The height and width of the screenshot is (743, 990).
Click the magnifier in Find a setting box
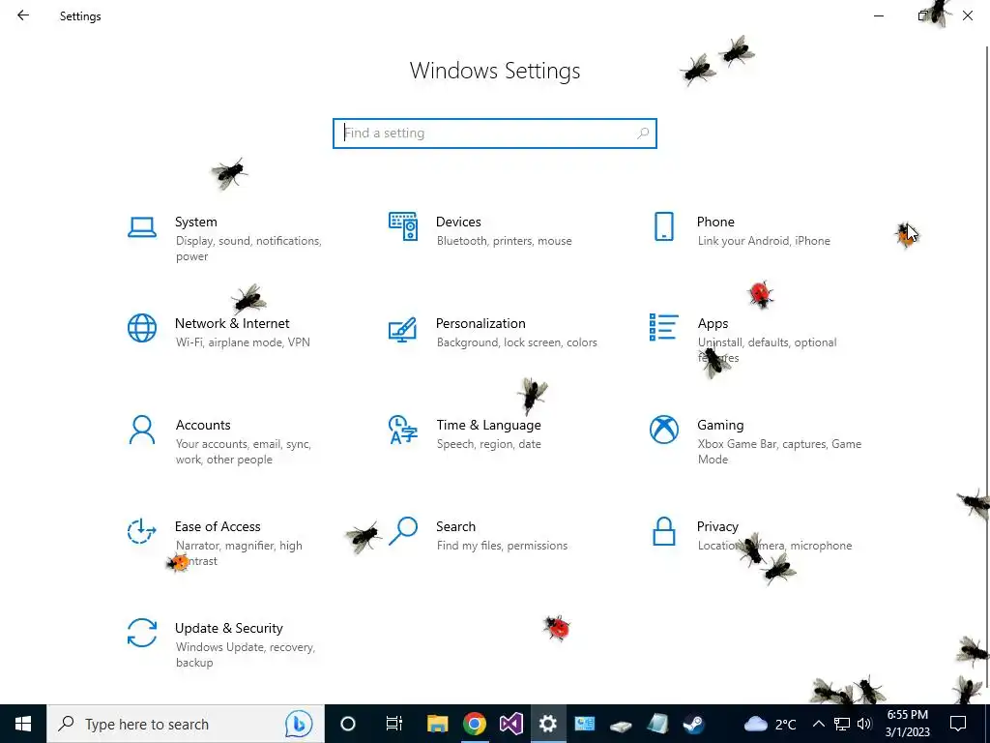point(643,134)
